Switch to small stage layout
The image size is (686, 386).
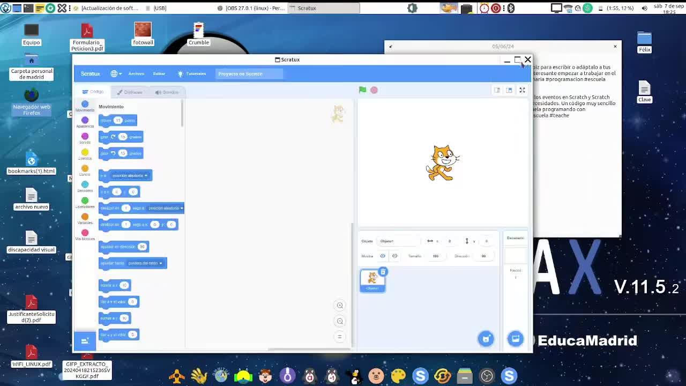click(497, 90)
